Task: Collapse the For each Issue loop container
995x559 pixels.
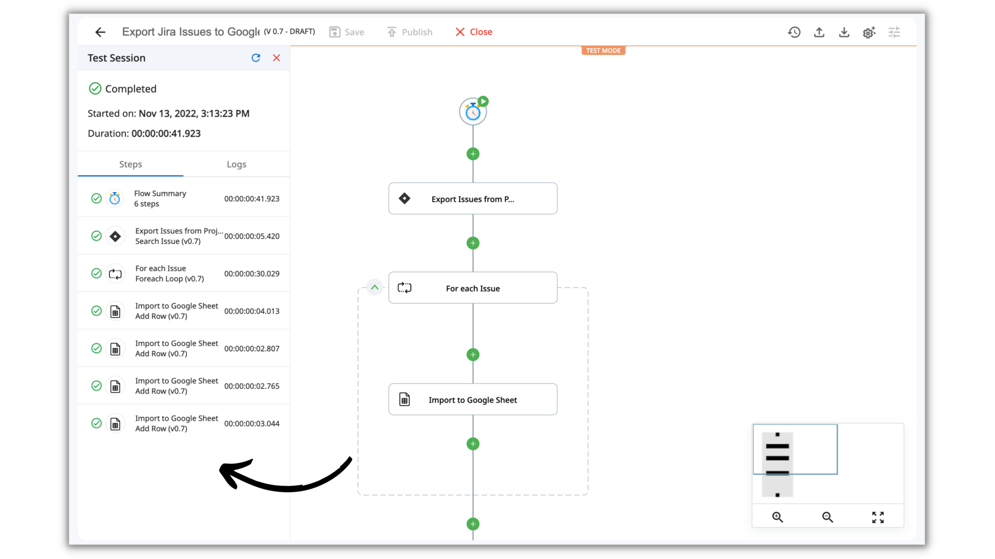Action: (375, 287)
